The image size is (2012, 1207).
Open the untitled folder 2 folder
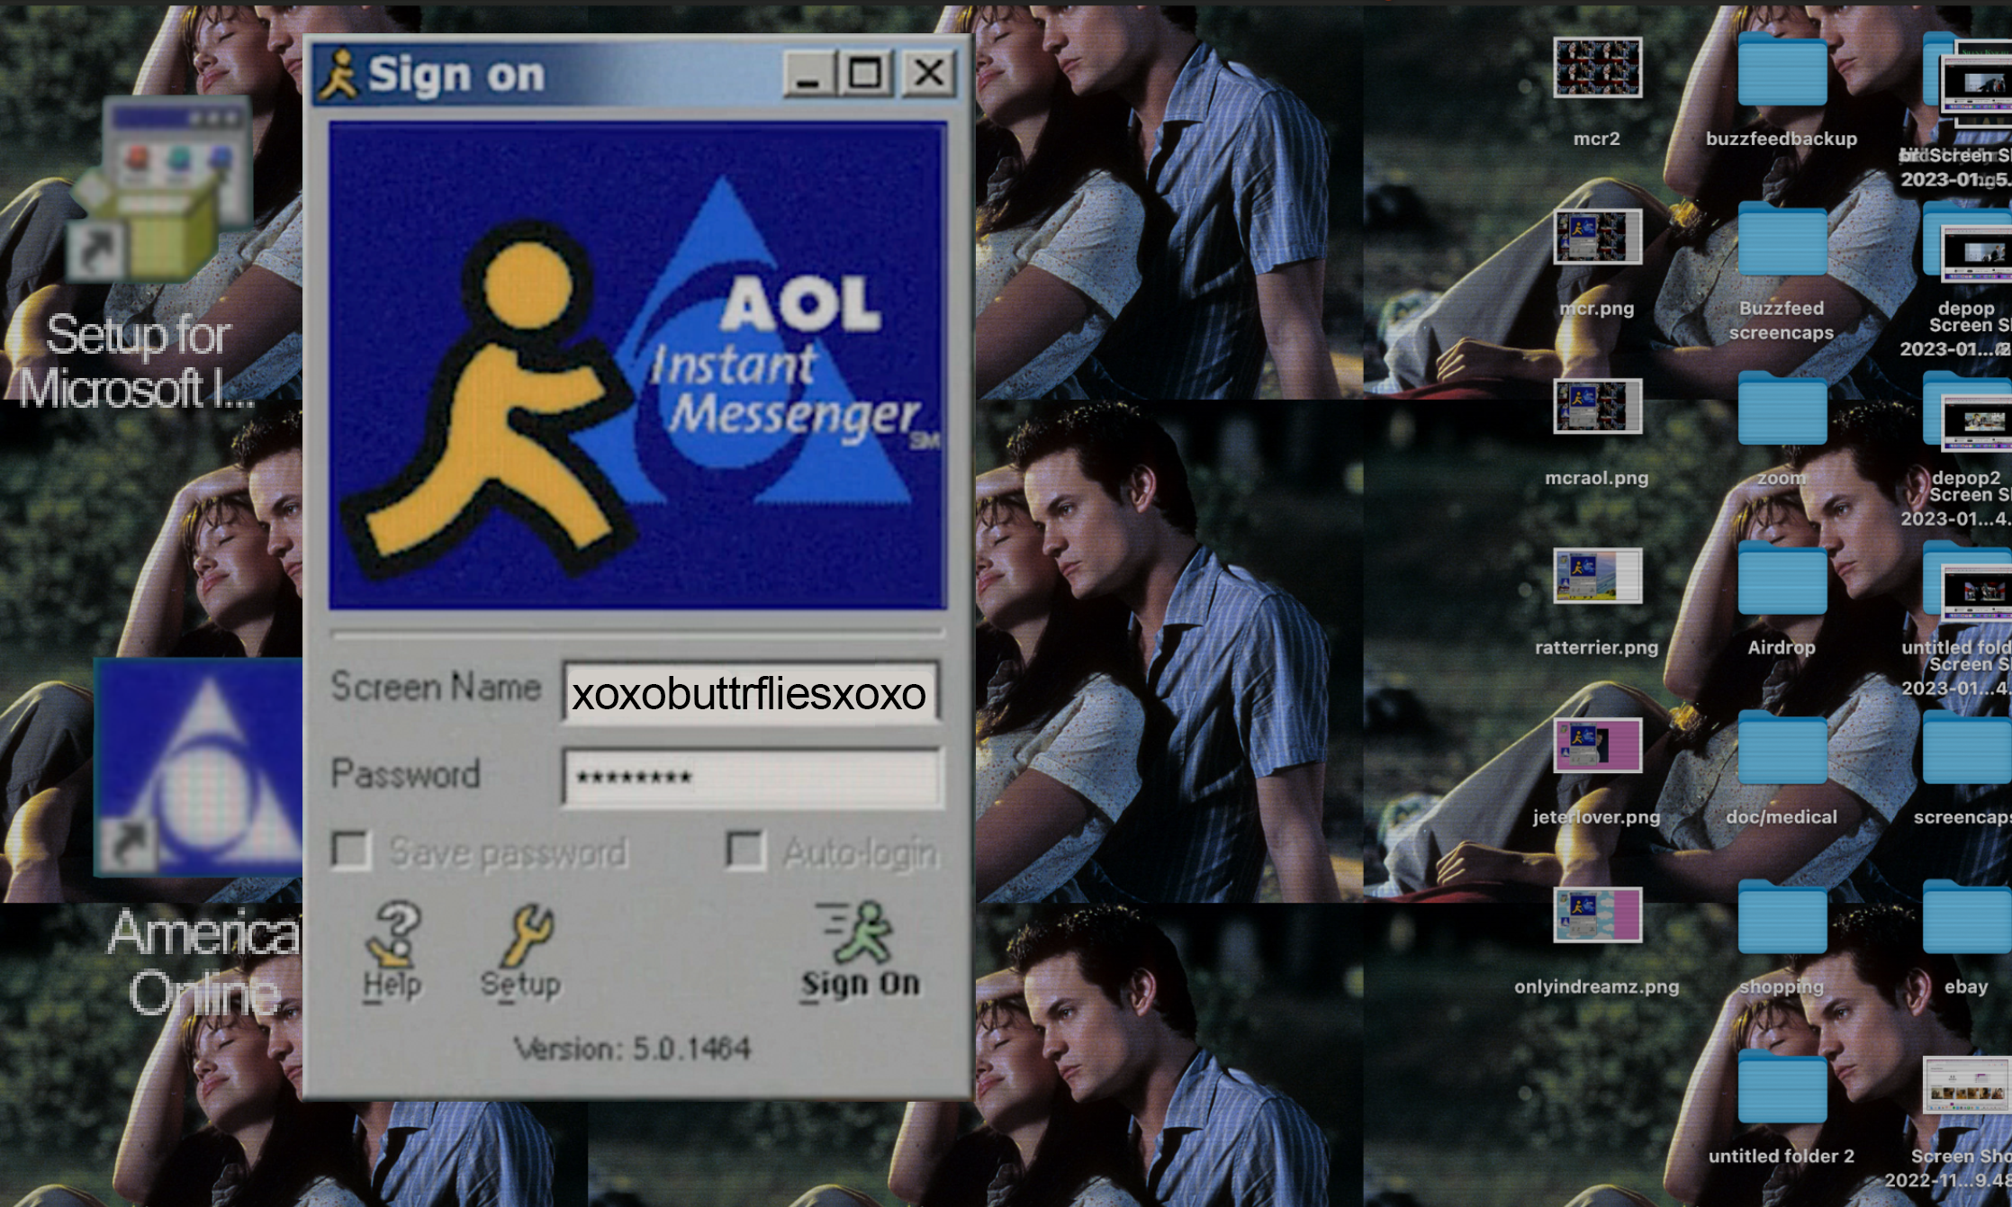1781,1089
